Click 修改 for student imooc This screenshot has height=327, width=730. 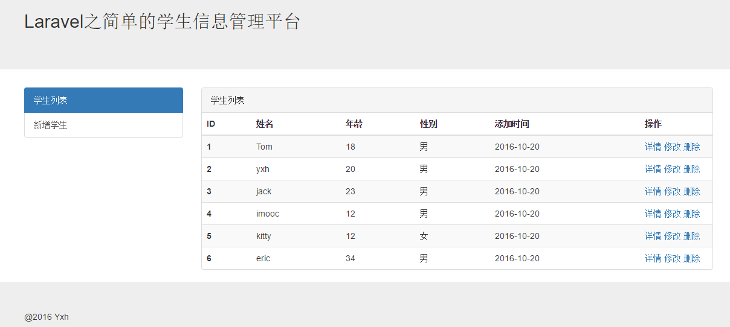[672, 214]
